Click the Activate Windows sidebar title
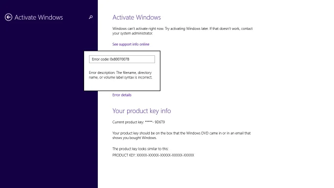This screenshot has width=334, height=188. coord(39,17)
